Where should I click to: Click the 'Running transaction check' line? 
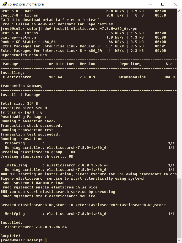(x=28, y=121)
